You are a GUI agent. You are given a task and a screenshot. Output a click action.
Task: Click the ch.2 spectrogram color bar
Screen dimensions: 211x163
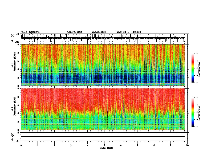click(x=193, y=112)
